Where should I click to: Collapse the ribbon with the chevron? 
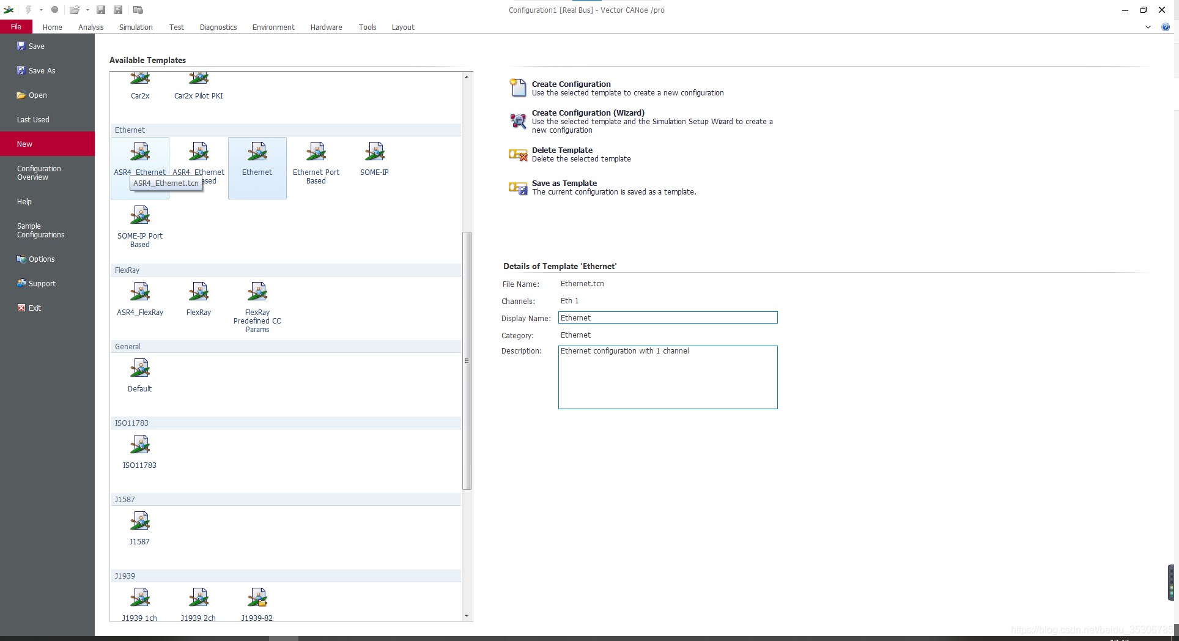pyautogui.click(x=1148, y=27)
